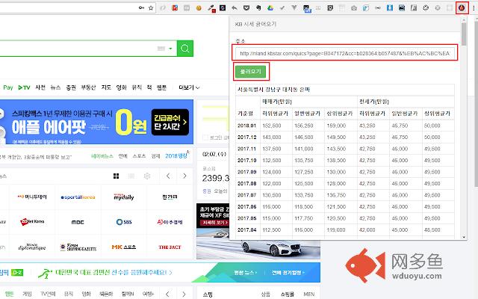Viewport: 478px width, 299px height.
Task: Open news stand settings gear icon
Action: pos(147,176)
